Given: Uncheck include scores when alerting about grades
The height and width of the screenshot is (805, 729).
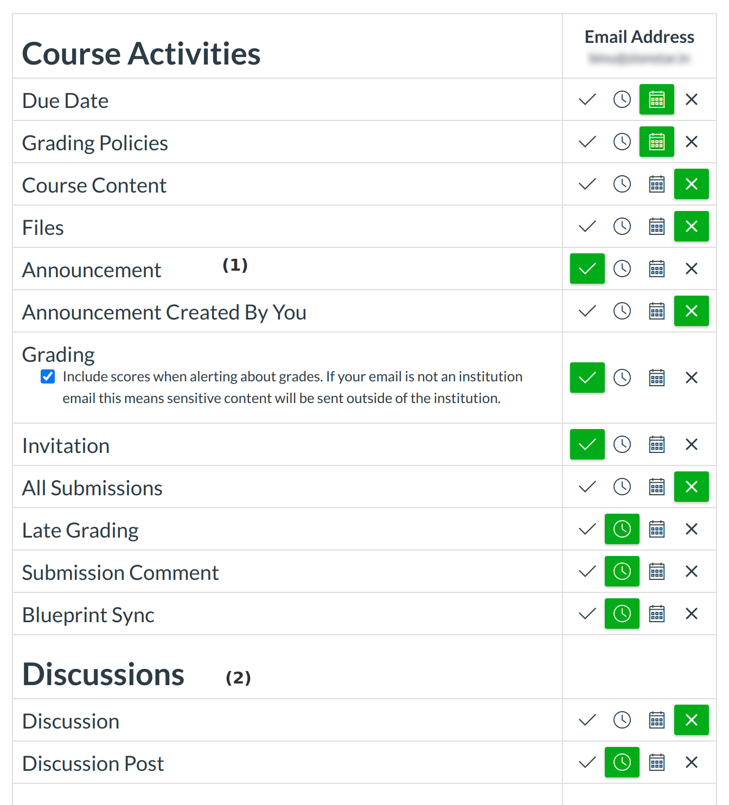Looking at the screenshot, I should pos(48,376).
